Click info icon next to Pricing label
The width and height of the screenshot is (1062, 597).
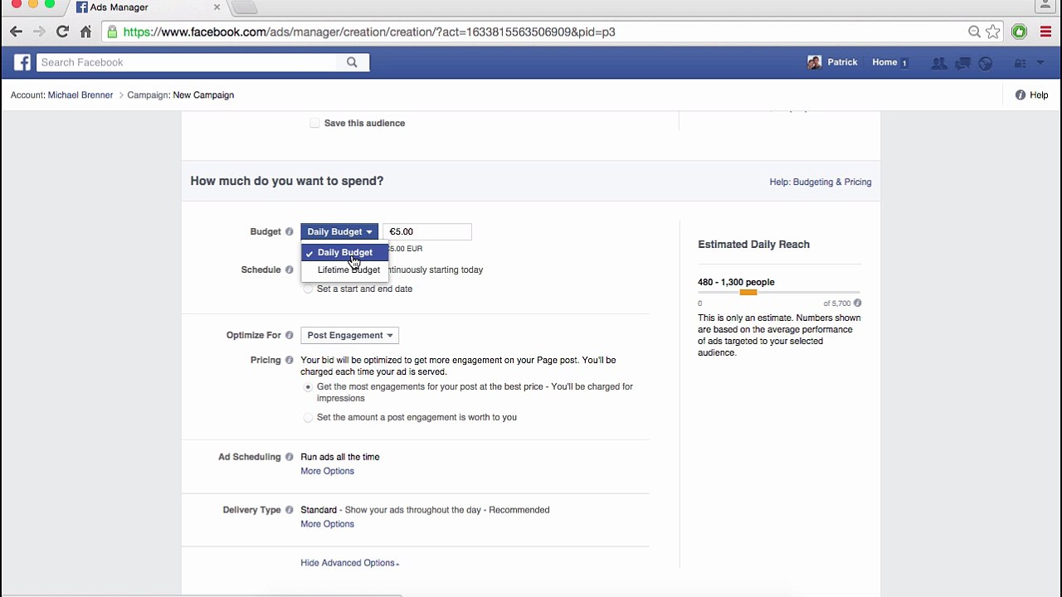pos(290,360)
